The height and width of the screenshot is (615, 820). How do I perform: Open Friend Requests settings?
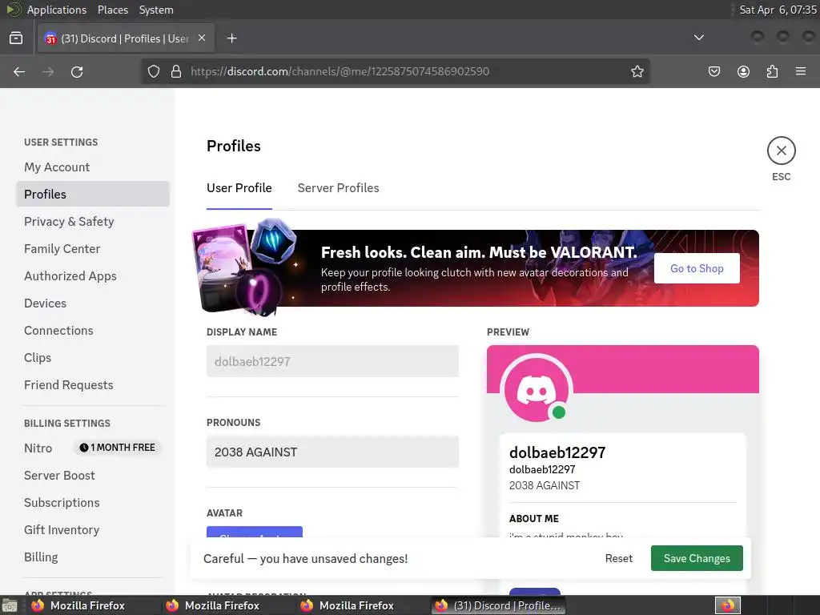click(93, 384)
